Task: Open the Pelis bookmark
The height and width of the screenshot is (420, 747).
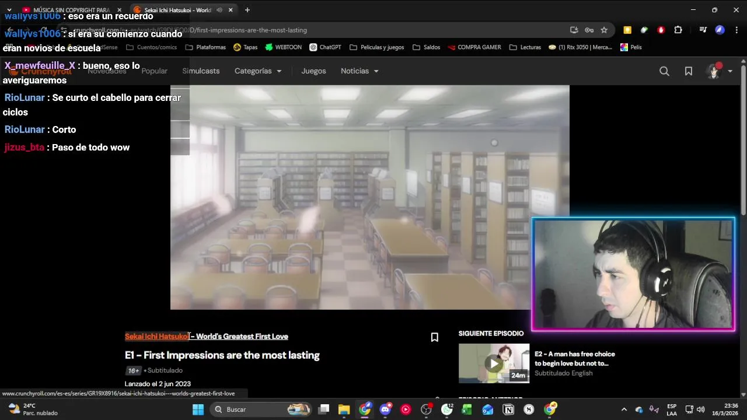Action: 631,47
